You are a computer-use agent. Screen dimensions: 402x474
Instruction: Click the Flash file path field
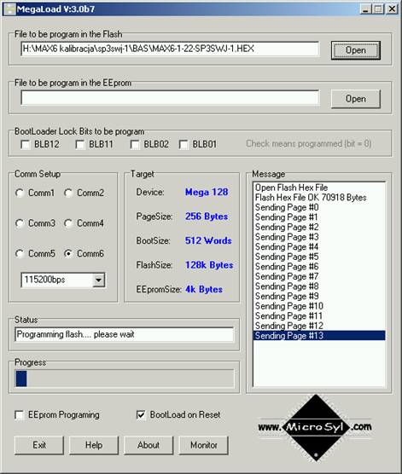coord(170,49)
